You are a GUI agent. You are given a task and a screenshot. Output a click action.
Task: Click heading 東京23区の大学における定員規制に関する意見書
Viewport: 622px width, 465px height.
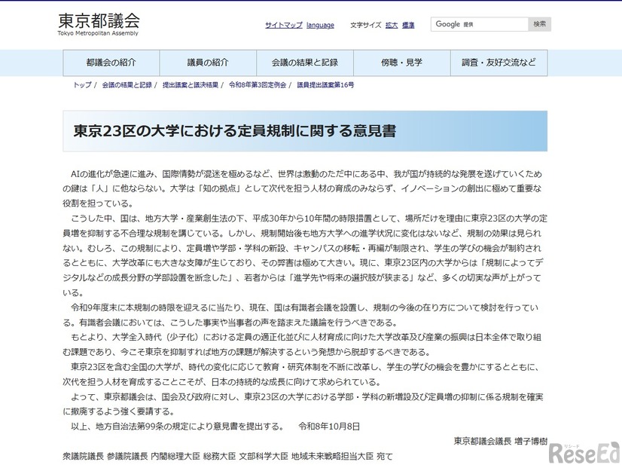(x=235, y=131)
